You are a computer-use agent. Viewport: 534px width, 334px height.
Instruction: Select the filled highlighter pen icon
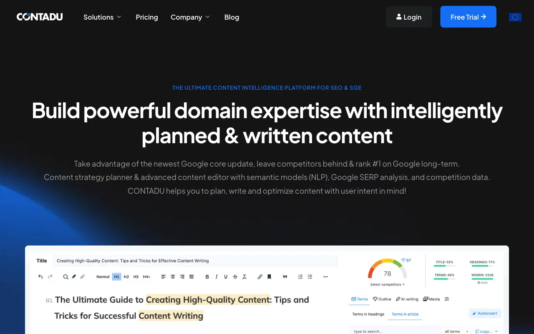[74, 276]
